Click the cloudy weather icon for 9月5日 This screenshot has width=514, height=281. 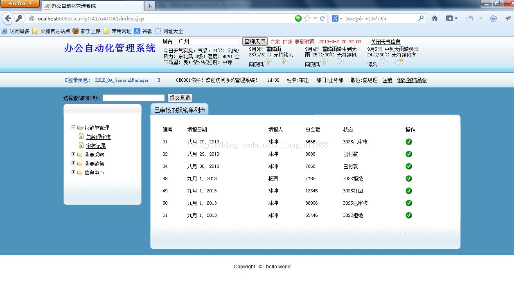pyautogui.click(x=383, y=61)
